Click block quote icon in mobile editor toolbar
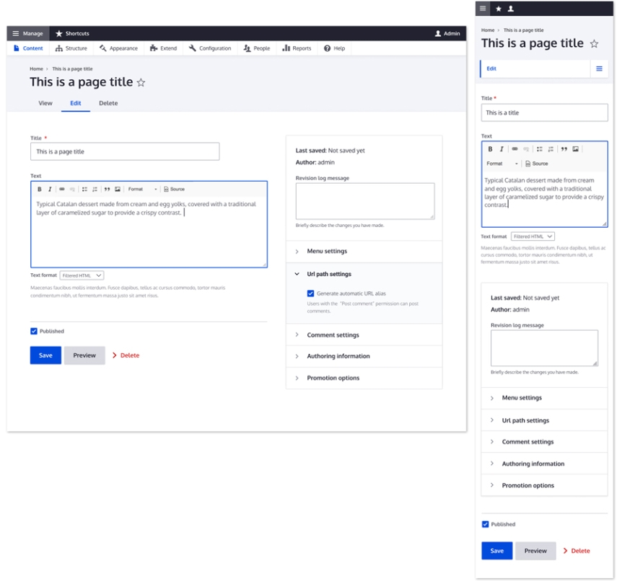Screen dimensions: 622x581 click(564, 149)
